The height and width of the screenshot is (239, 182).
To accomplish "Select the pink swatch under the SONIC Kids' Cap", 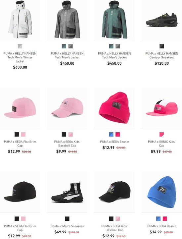I will 161,134.
